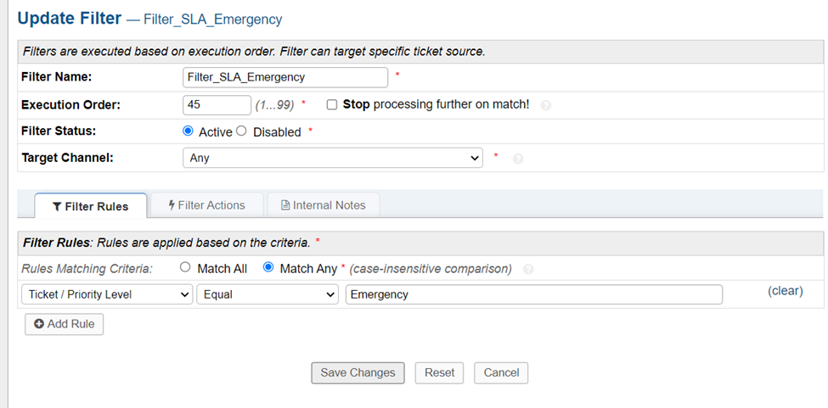Open the Filter Actions tab
Image resolution: width=828 pixels, height=408 pixels.
(x=206, y=205)
